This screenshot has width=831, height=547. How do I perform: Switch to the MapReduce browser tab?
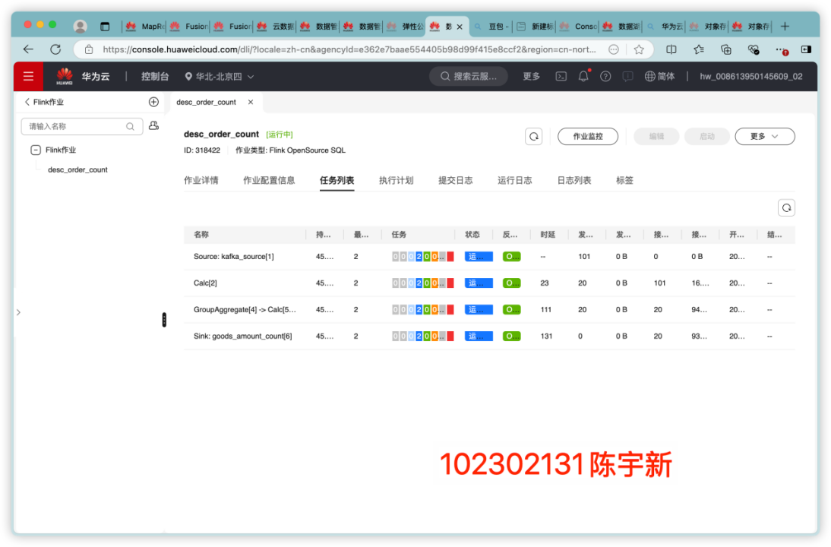tap(144, 26)
